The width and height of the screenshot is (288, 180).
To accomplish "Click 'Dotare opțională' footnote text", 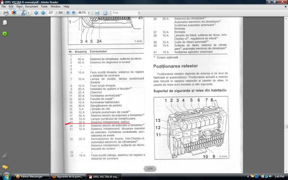I will (x=167, y=57).
